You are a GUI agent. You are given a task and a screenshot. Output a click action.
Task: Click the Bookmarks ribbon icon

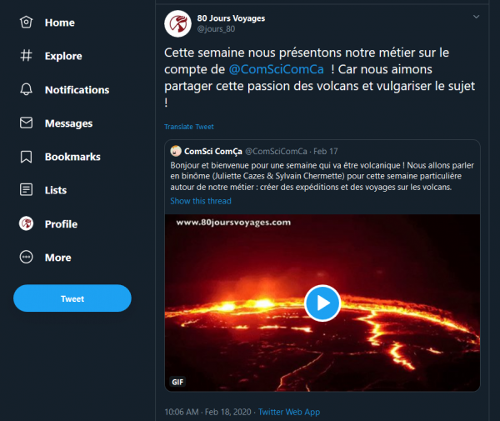tap(27, 157)
